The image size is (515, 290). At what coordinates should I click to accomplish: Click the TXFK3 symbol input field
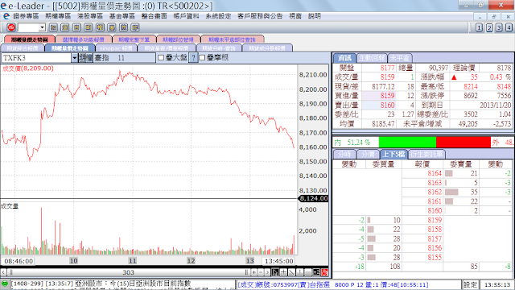coord(36,58)
